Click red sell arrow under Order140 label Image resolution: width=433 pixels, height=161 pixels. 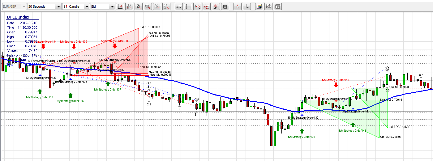tap(336, 85)
